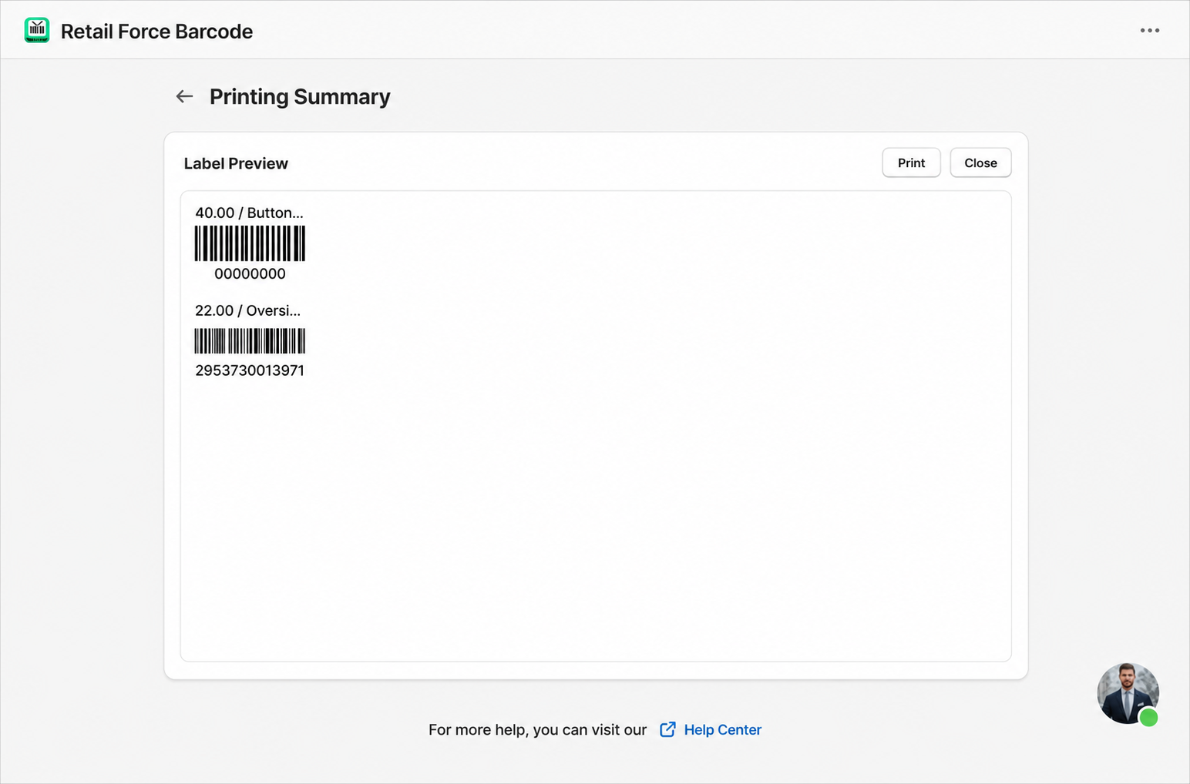1190x784 pixels.
Task: Go back using the left arrow
Action: click(184, 96)
